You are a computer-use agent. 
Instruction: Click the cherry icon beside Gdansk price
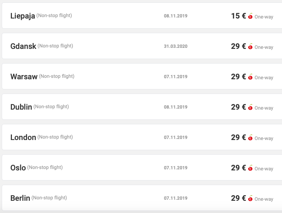pyautogui.click(x=250, y=46)
